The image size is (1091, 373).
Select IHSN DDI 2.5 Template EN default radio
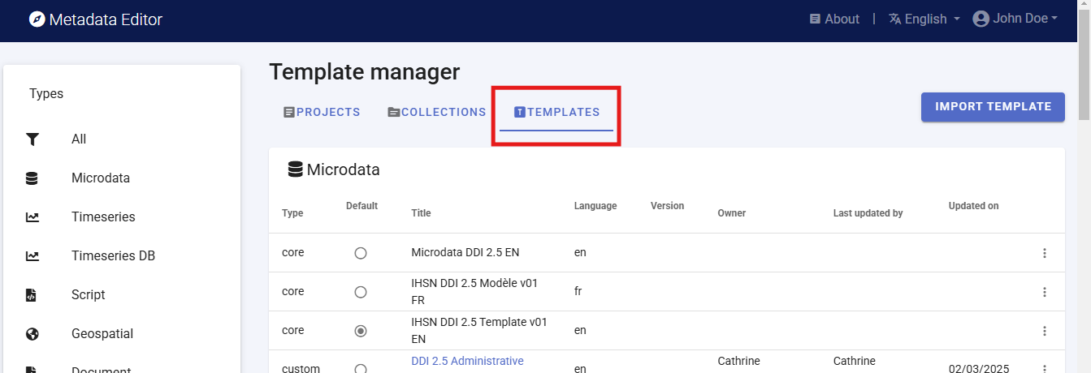click(x=361, y=331)
